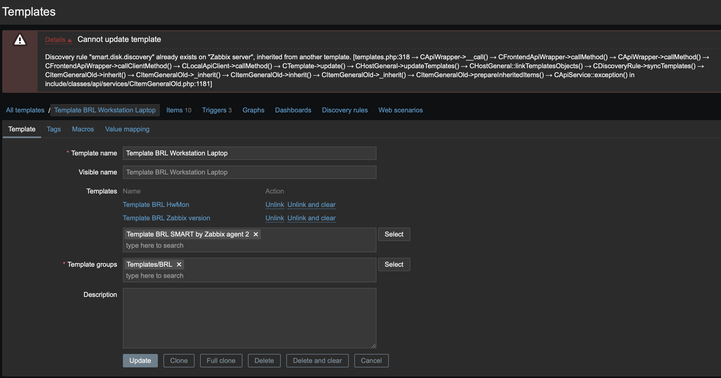
Task: Click the Update button
Action: pyautogui.click(x=140, y=361)
